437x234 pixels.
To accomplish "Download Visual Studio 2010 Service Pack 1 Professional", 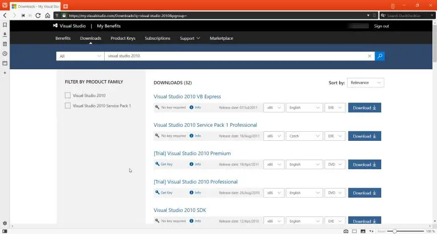I will (x=365, y=136).
